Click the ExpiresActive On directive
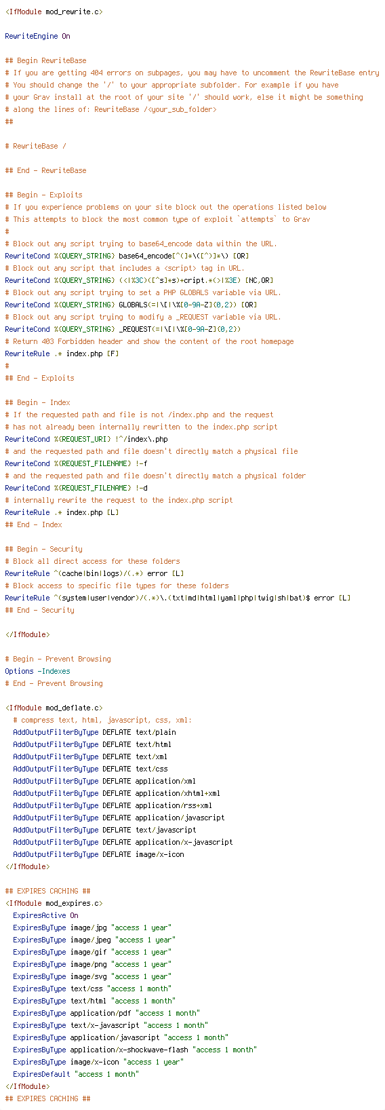Viewport: 385px width, 1110px height. pos(45,915)
